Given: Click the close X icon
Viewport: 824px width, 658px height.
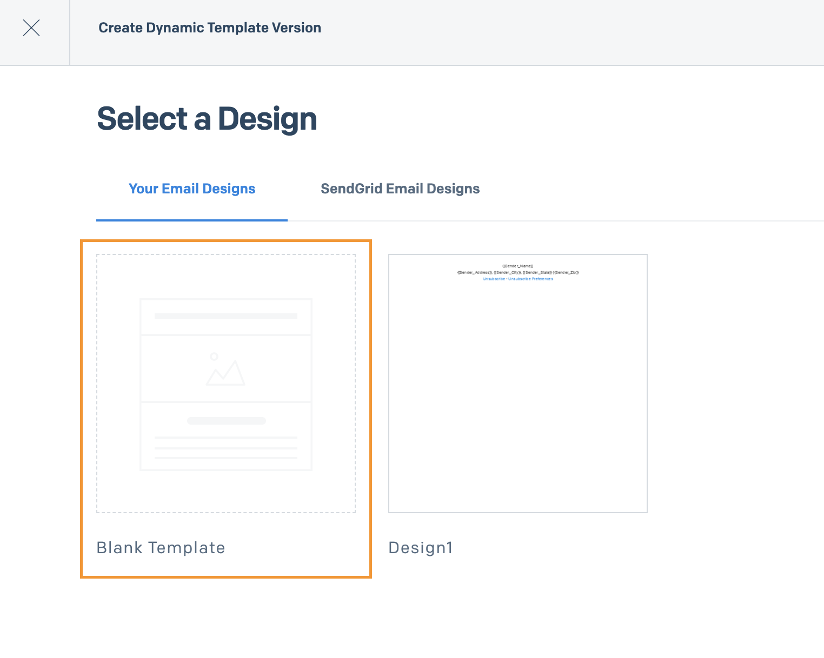Looking at the screenshot, I should click(x=31, y=28).
